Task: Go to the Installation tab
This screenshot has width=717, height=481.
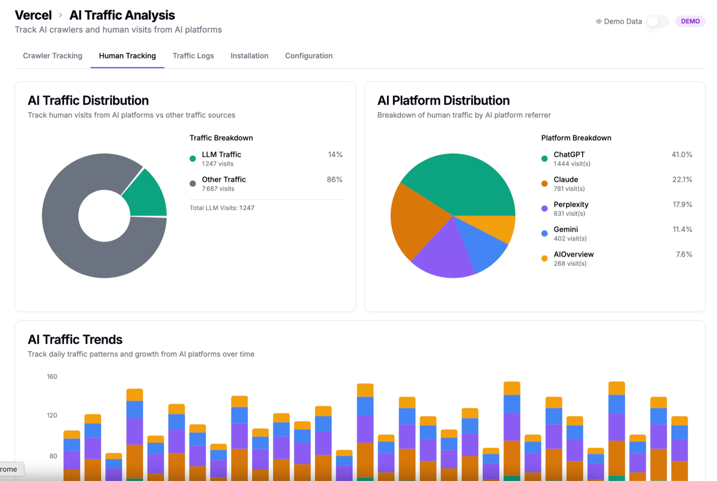Action: pos(249,56)
